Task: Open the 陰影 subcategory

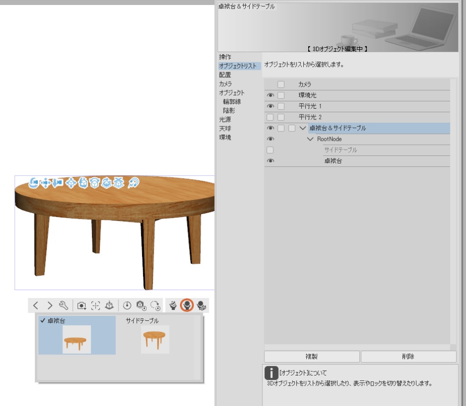Action: 229,111
